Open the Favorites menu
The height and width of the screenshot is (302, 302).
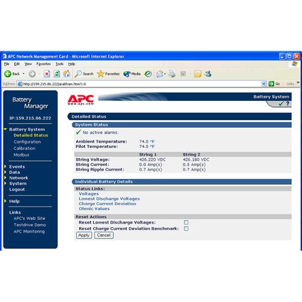43,64
